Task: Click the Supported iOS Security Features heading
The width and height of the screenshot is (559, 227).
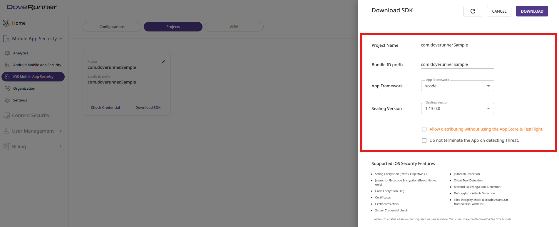Action: [x=403, y=163]
